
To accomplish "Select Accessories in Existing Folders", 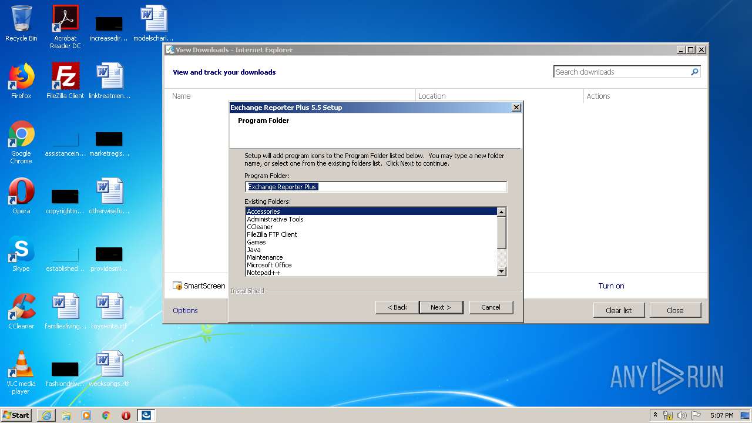I will pyautogui.click(x=371, y=211).
